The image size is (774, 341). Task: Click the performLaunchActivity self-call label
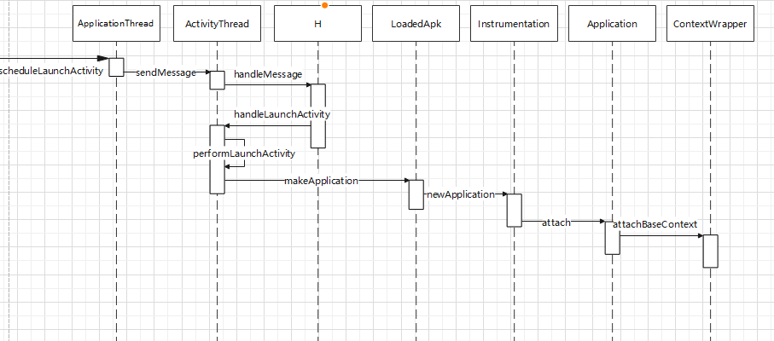tap(244, 153)
